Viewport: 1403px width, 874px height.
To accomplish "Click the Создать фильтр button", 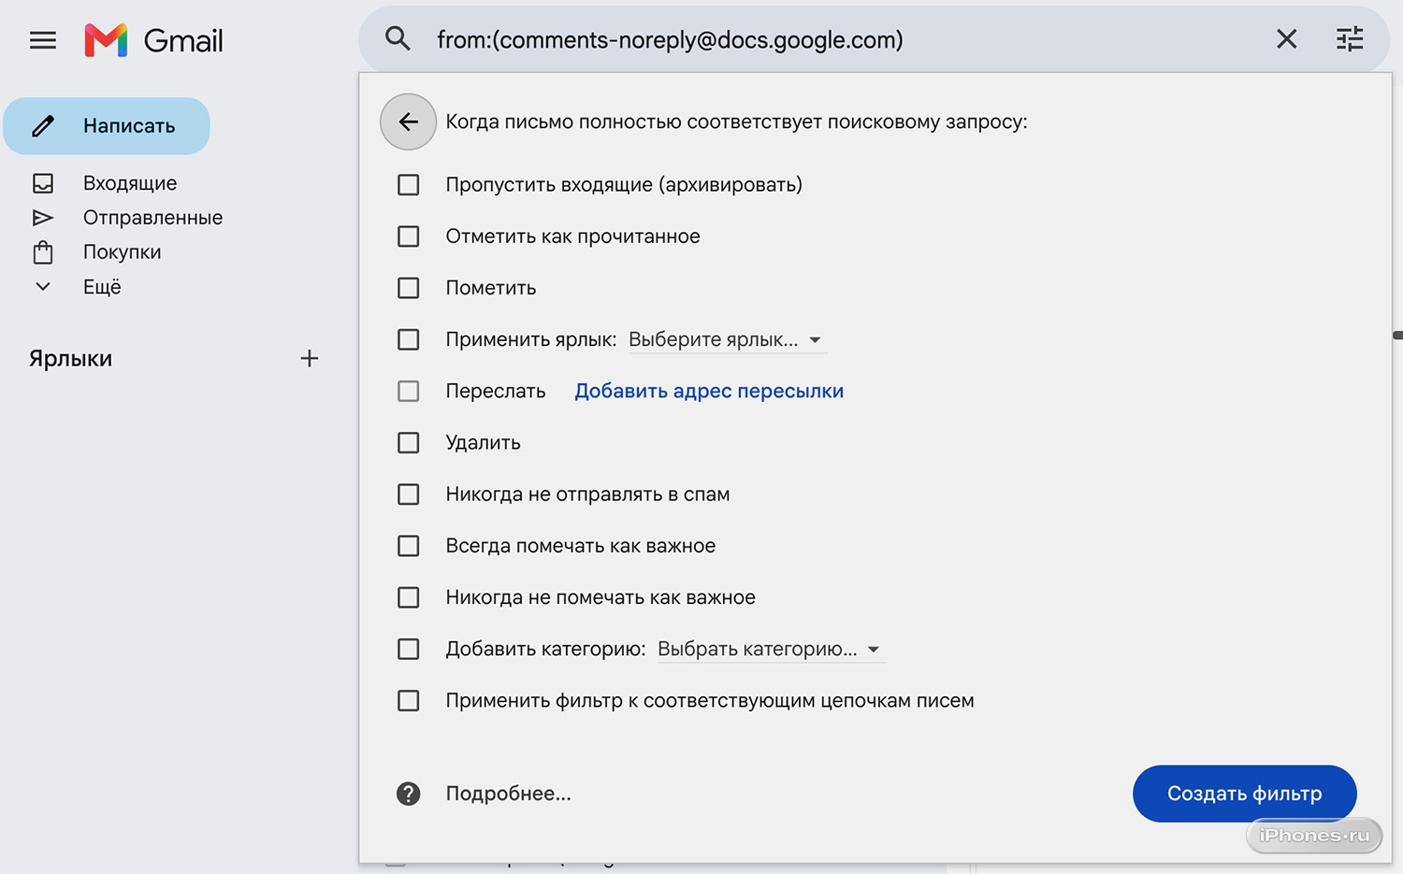I will 1245,794.
